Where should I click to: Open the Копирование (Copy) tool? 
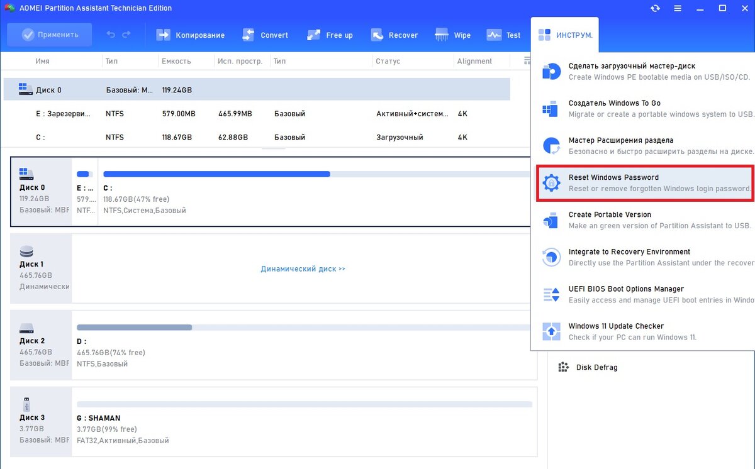190,35
